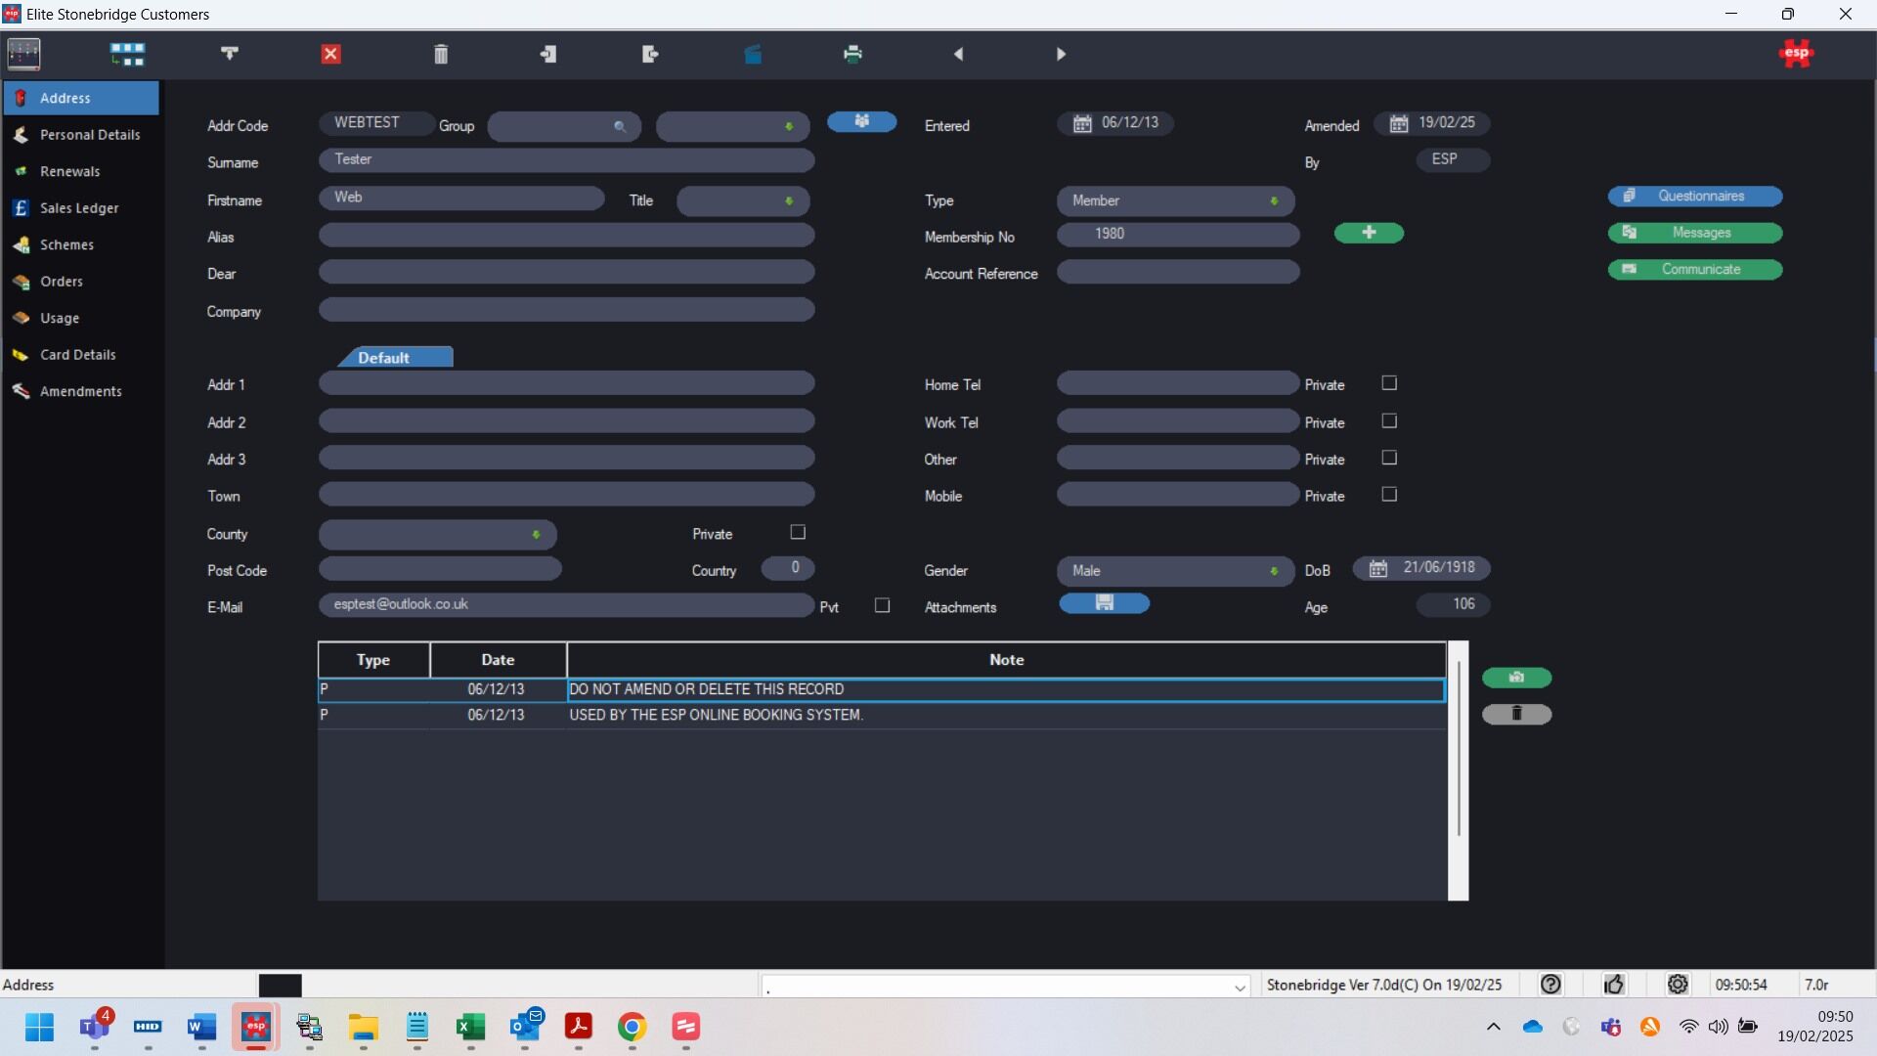
Task: Click the green plus Membership No button
Action: pos(1369,233)
